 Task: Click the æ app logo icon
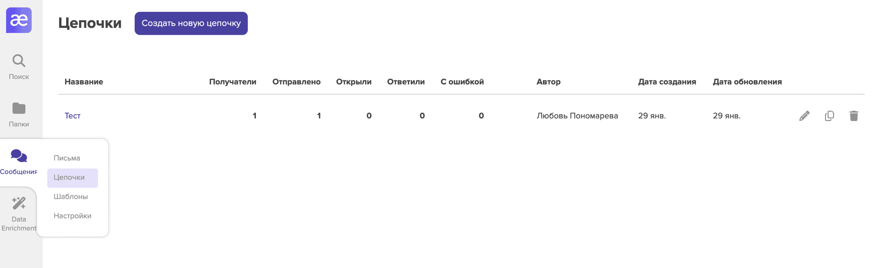tap(19, 20)
